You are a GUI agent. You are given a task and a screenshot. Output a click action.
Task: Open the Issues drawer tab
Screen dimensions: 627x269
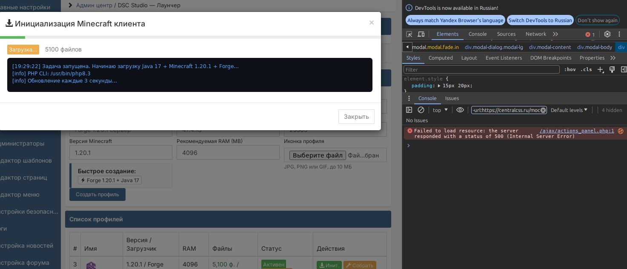(452, 98)
